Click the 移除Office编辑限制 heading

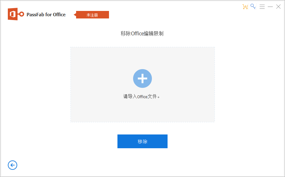click(x=142, y=33)
